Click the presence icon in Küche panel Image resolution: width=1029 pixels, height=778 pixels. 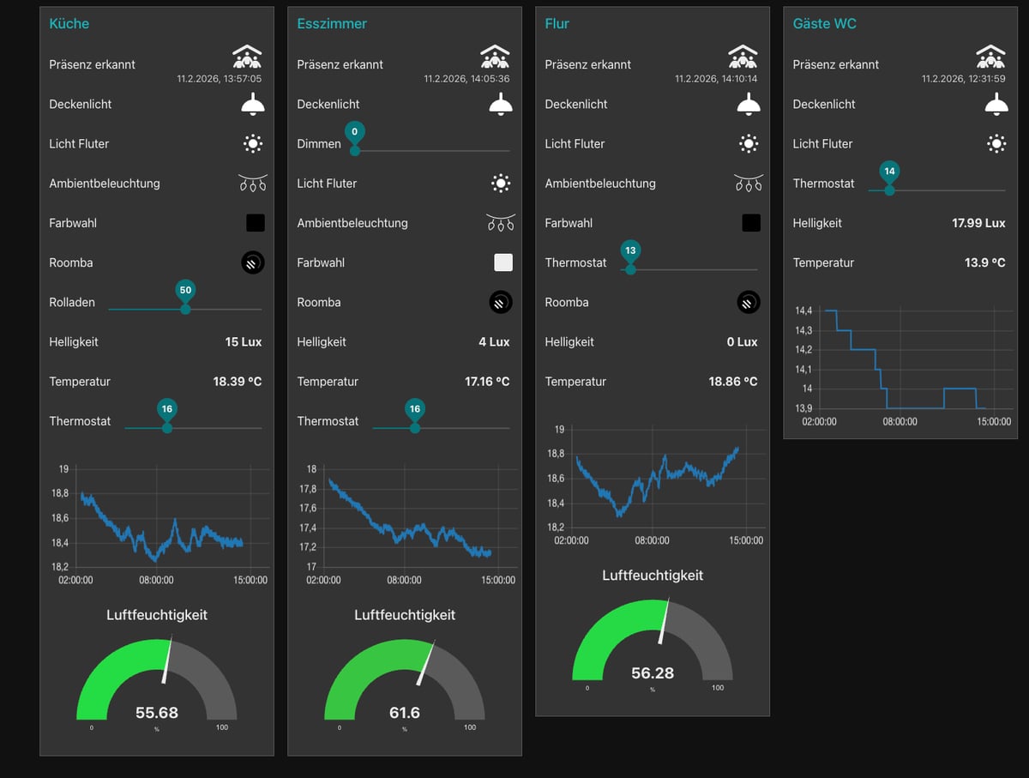(248, 57)
